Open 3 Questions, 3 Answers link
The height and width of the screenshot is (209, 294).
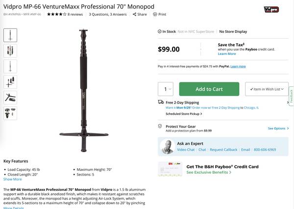(108, 14)
